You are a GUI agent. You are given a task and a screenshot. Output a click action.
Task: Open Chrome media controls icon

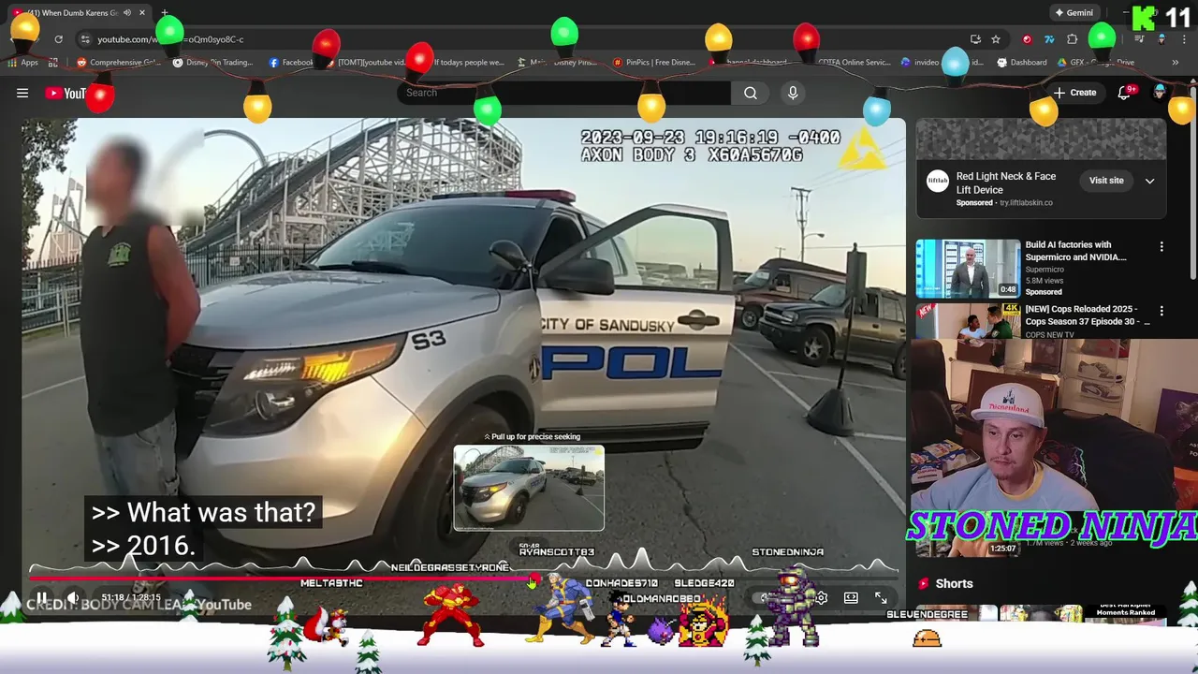(1139, 39)
